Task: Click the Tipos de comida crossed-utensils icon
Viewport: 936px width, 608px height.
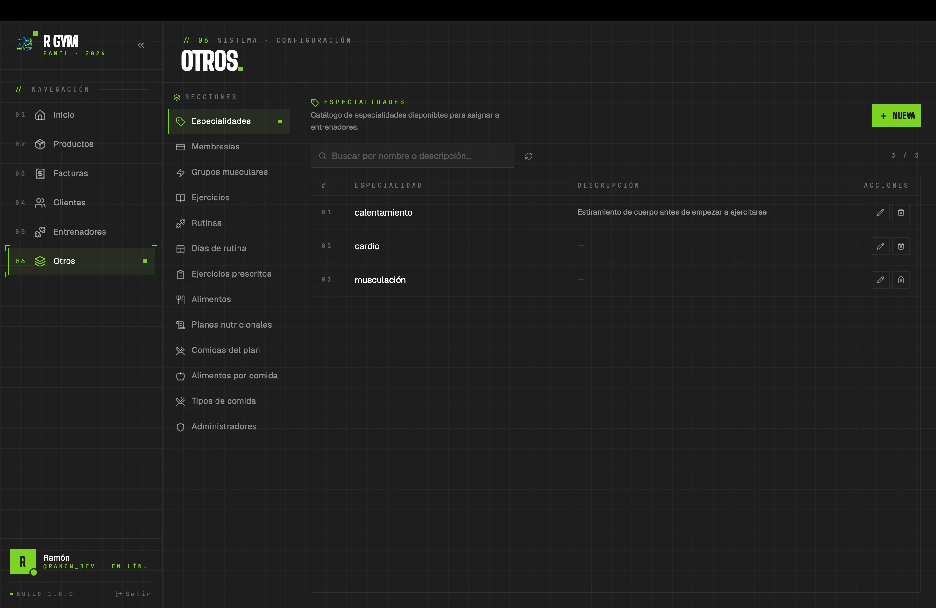Action: 181,401
